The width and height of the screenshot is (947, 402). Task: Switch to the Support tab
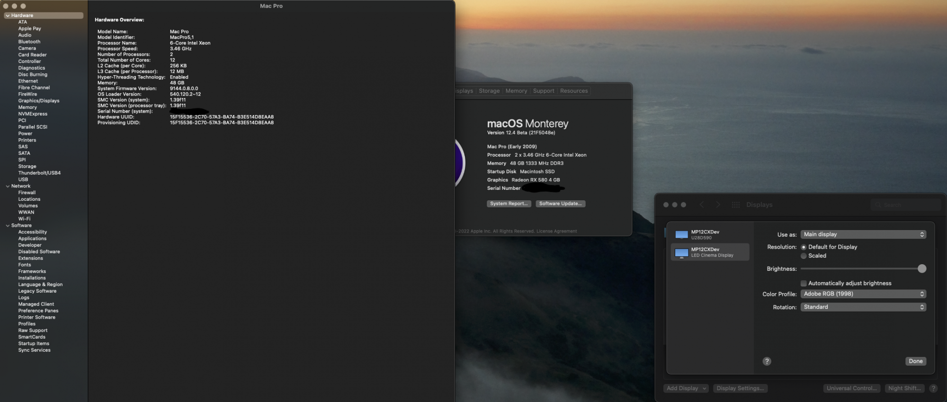click(x=544, y=91)
